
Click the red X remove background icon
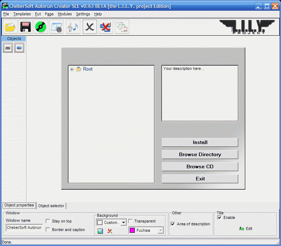click(x=110, y=231)
